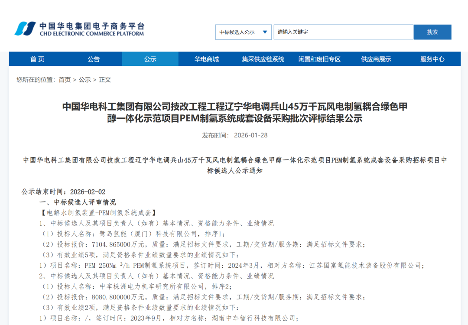The width and height of the screenshot is (468, 325).
Task: Visit the 集采供应链系统 navigation item
Action: pyautogui.click(x=263, y=59)
